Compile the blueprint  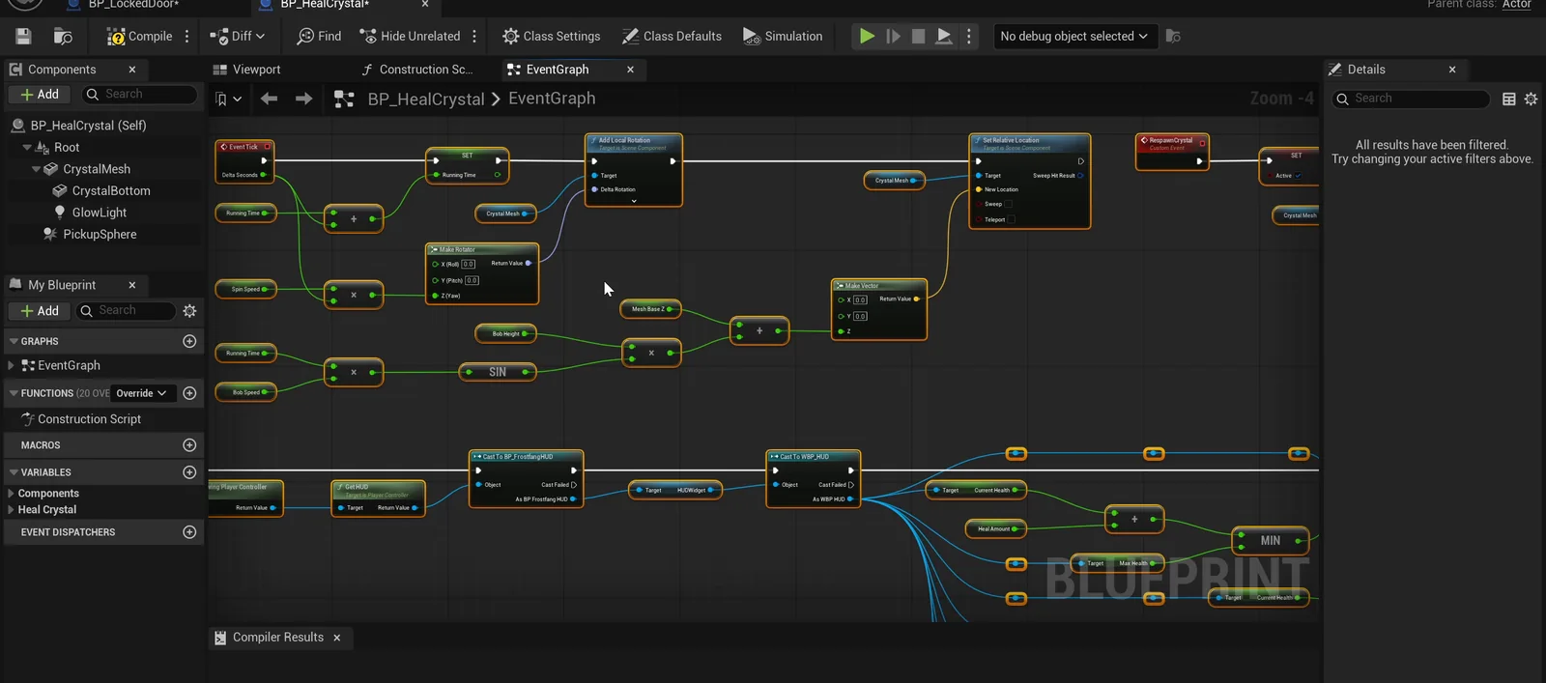pyautogui.click(x=139, y=37)
